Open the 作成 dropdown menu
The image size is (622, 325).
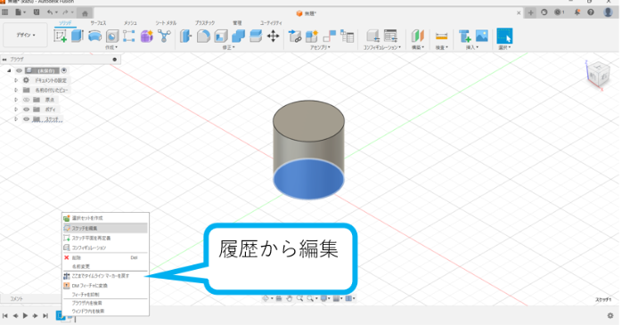click(x=111, y=47)
